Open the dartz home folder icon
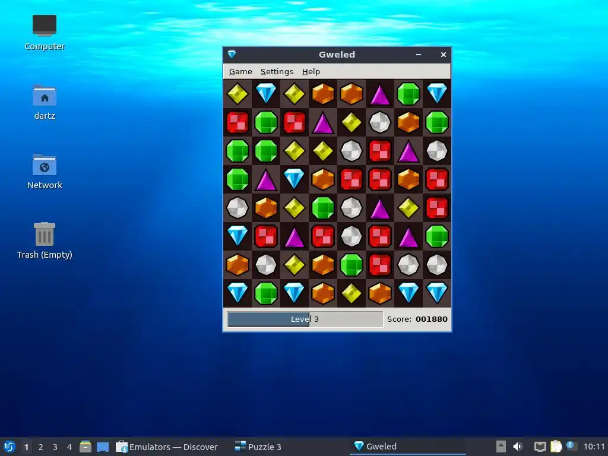The image size is (608, 456). point(45,102)
